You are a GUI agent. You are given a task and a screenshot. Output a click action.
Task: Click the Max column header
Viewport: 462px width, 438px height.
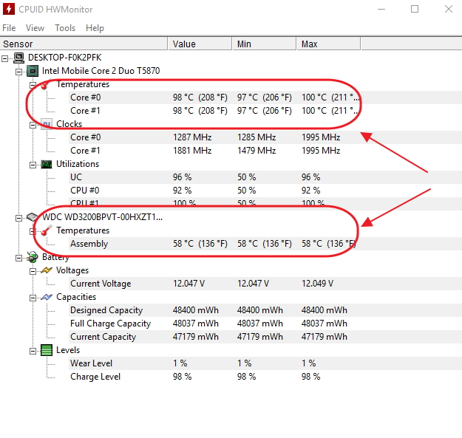329,44
